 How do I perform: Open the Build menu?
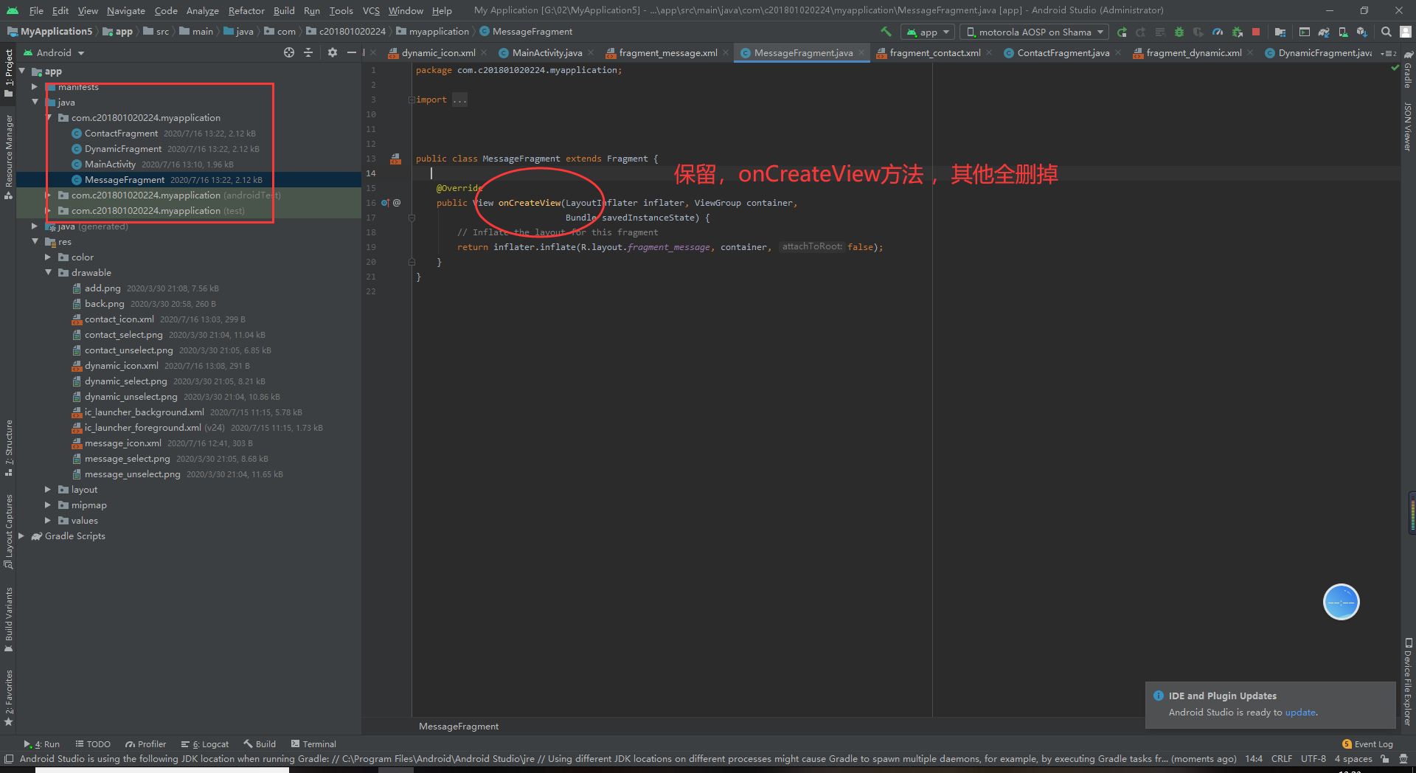[x=284, y=10]
